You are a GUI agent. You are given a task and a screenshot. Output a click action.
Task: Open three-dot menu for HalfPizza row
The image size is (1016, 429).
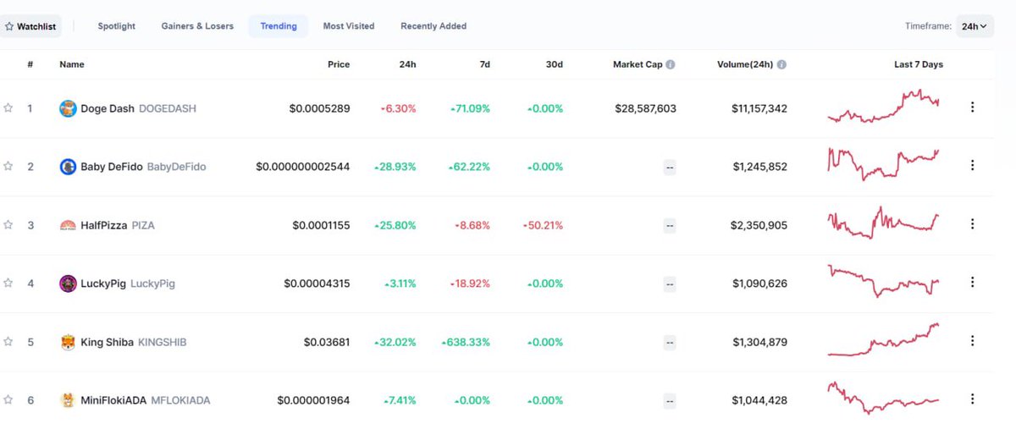click(972, 224)
